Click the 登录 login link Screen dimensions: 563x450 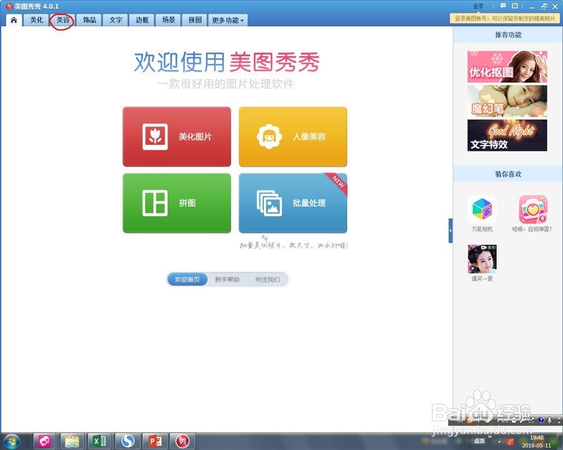coord(479,6)
